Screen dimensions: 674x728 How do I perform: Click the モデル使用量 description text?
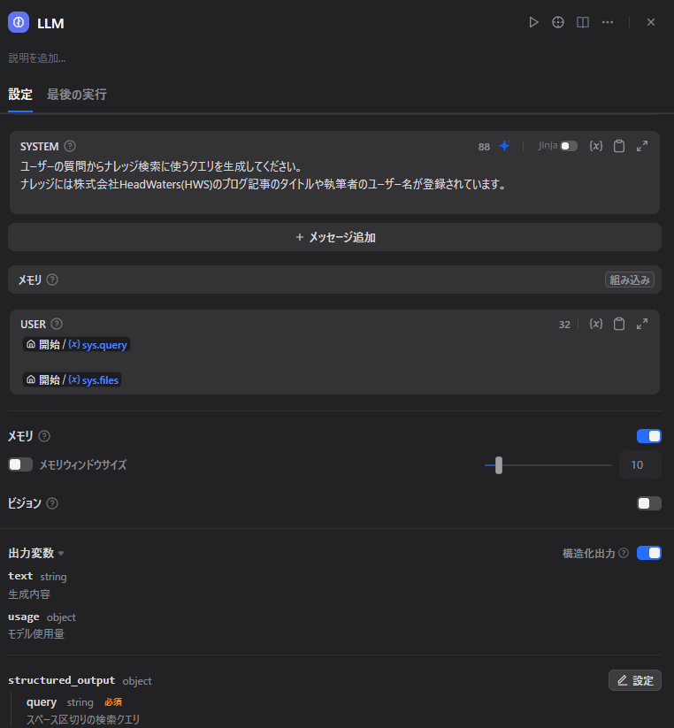pos(36,634)
